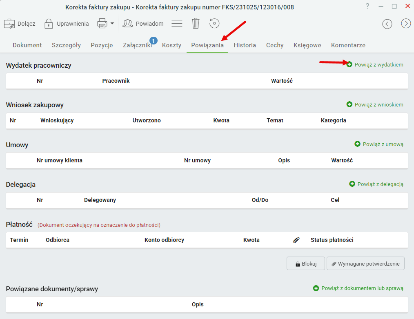This screenshot has width=414, height=319.
Task: Open the three-line menu icon
Action: [x=177, y=24]
